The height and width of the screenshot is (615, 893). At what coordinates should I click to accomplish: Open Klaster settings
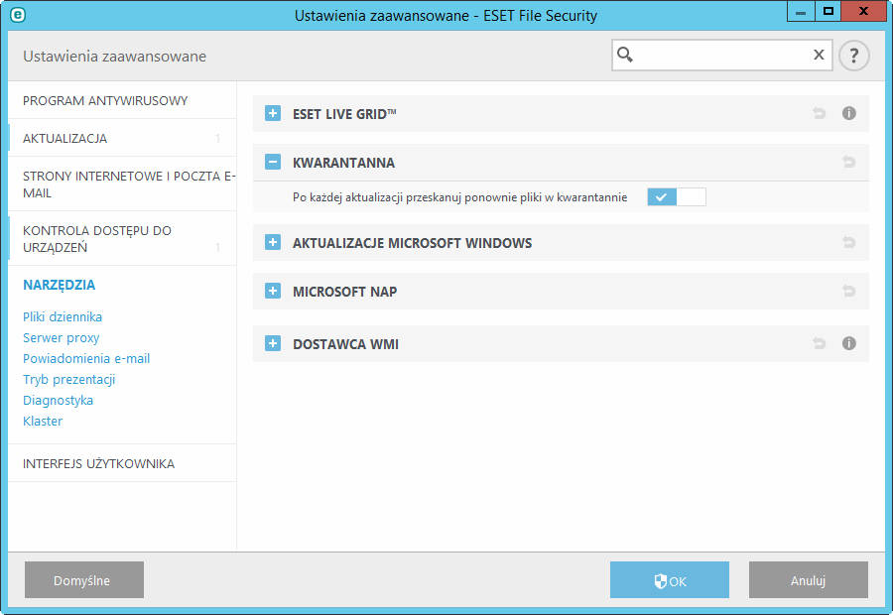click(x=43, y=421)
